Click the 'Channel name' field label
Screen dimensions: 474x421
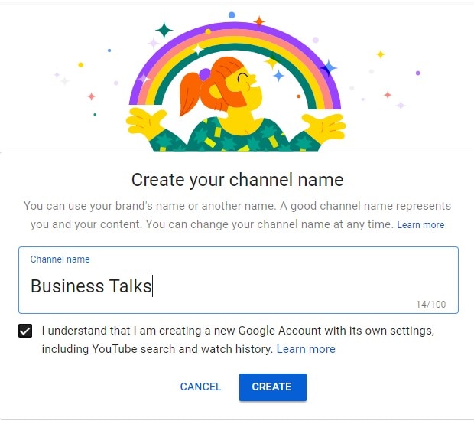click(60, 259)
